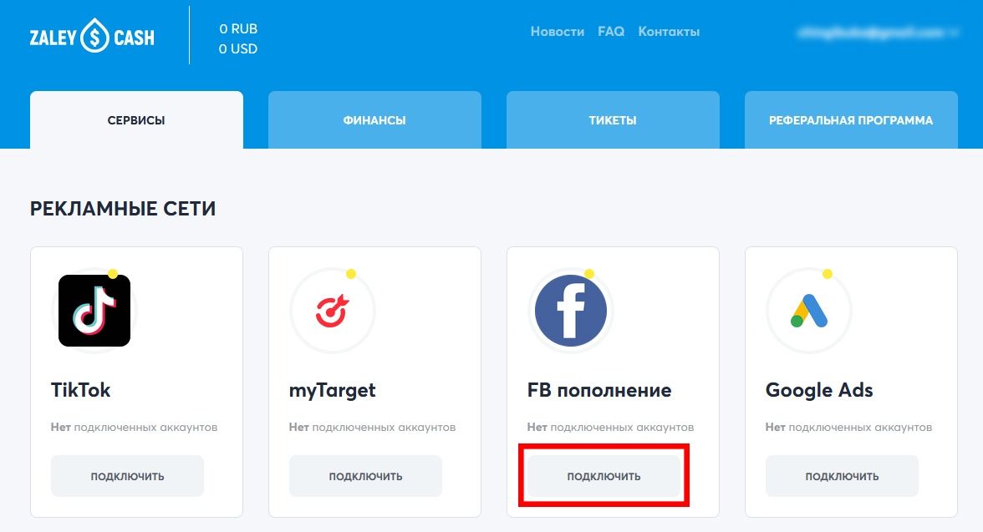Click yellow status dot on TikTok card

113,274
